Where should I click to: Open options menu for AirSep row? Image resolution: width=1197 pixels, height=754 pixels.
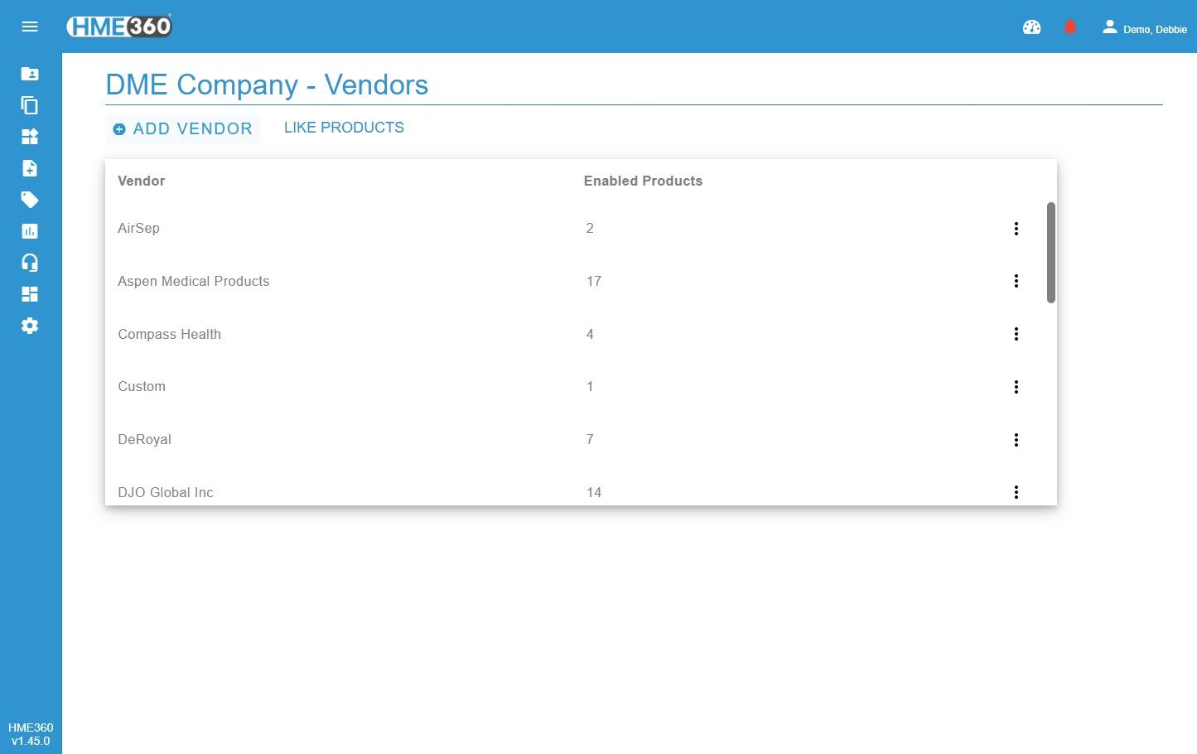pos(1016,229)
